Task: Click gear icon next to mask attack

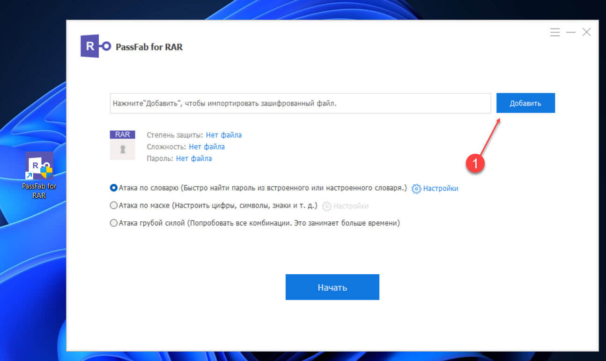Action: point(326,206)
